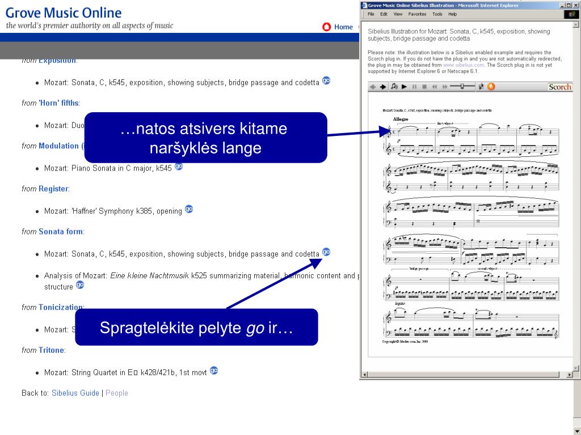Click the transpose icon in Scorch toolbar

tap(481, 87)
